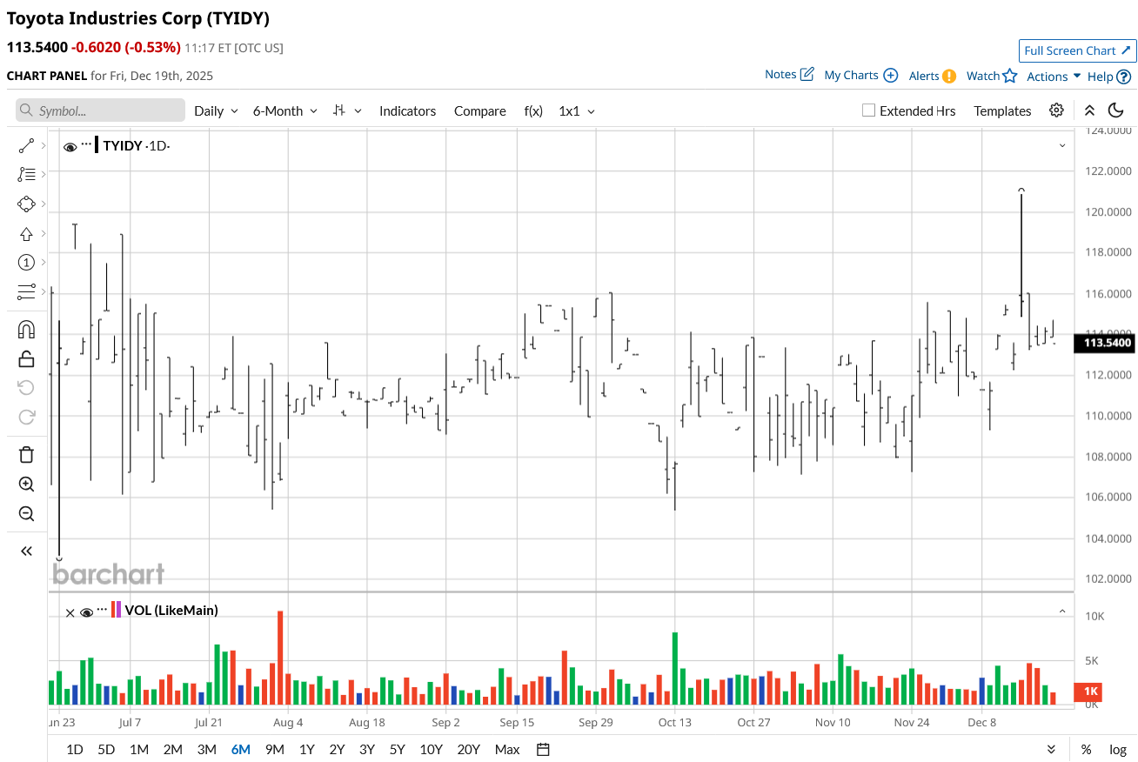Add TYIDY to Watch list

(x=992, y=76)
